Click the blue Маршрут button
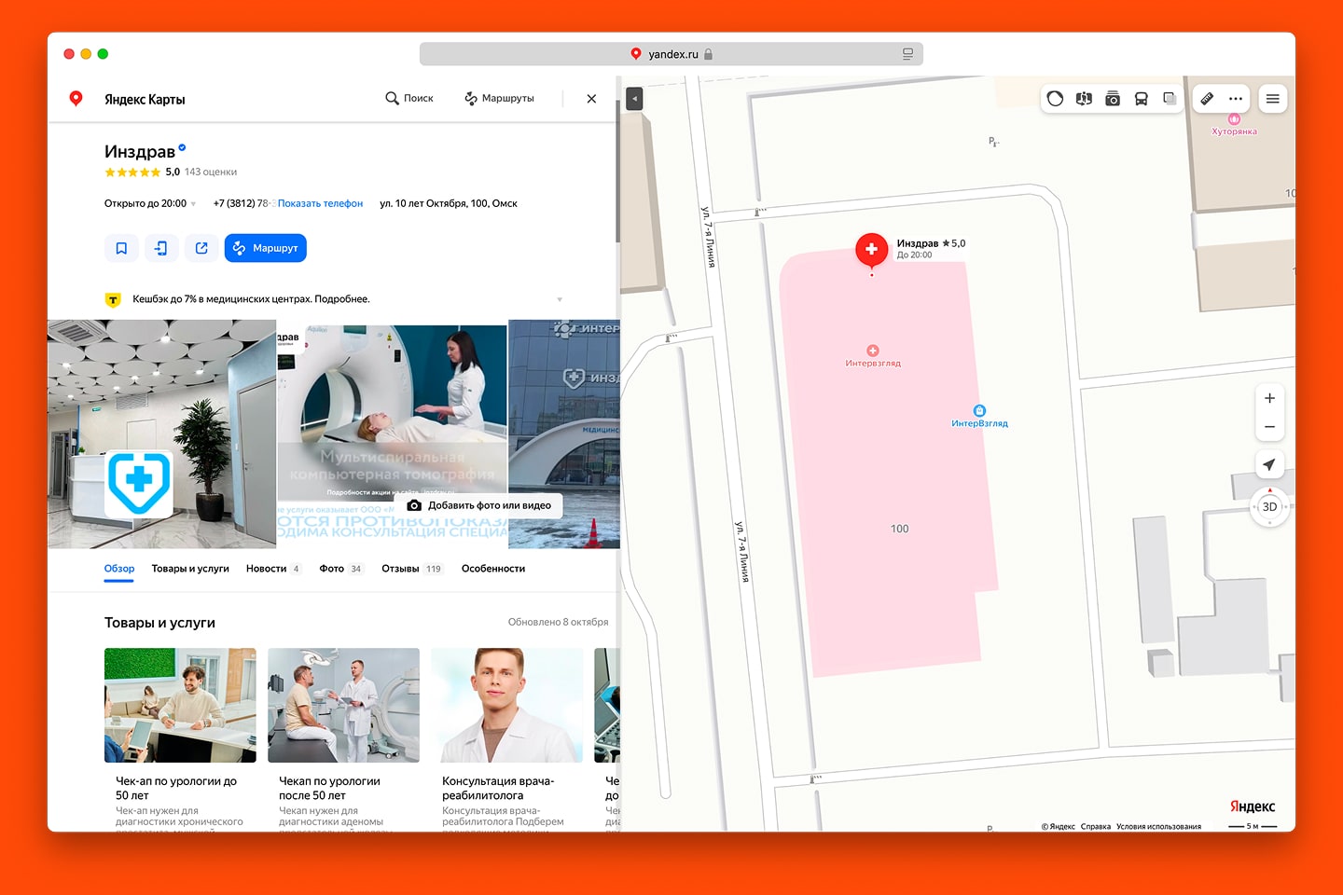This screenshot has width=1343, height=895. tap(266, 248)
